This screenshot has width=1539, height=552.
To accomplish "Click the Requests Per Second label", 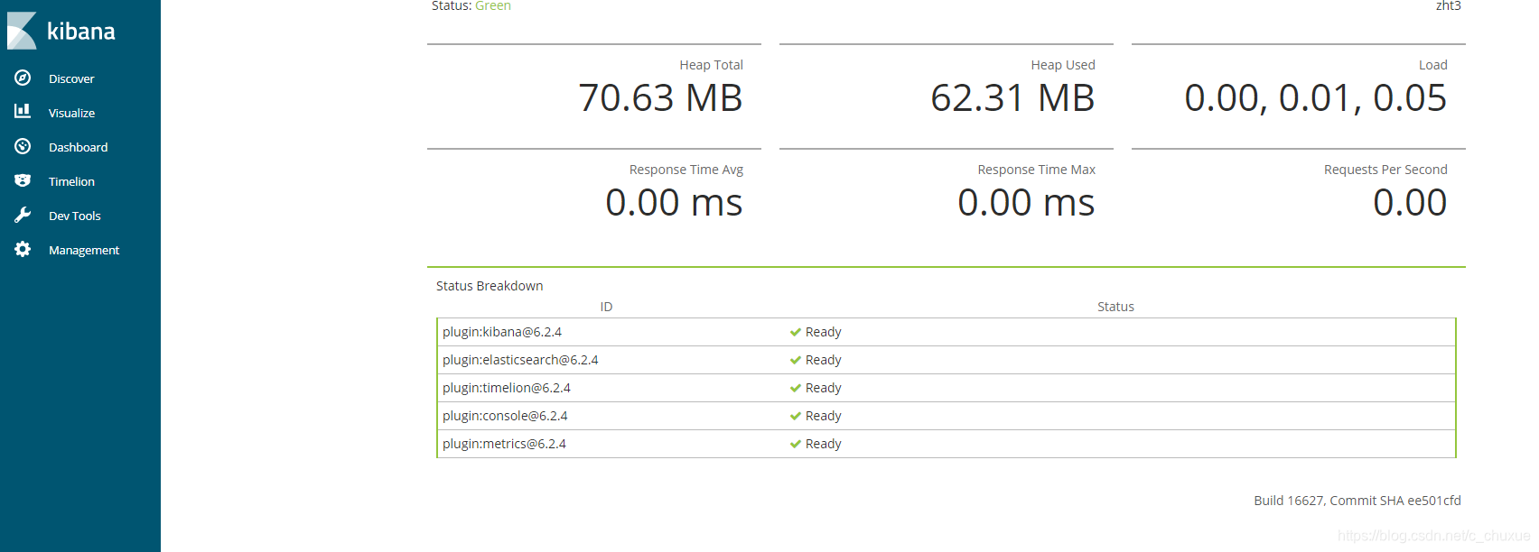I will click(x=1385, y=170).
